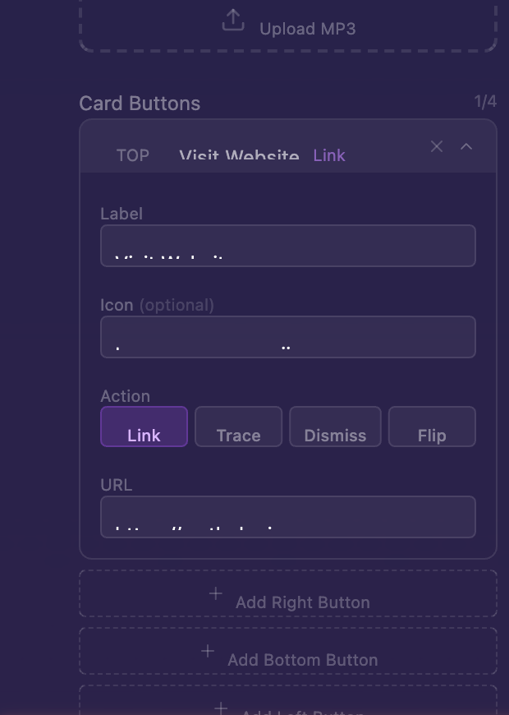Viewport: 509px width, 715px height.
Task: Click the plus icon inside Add Bottom Button
Action: (x=208, y=650)
